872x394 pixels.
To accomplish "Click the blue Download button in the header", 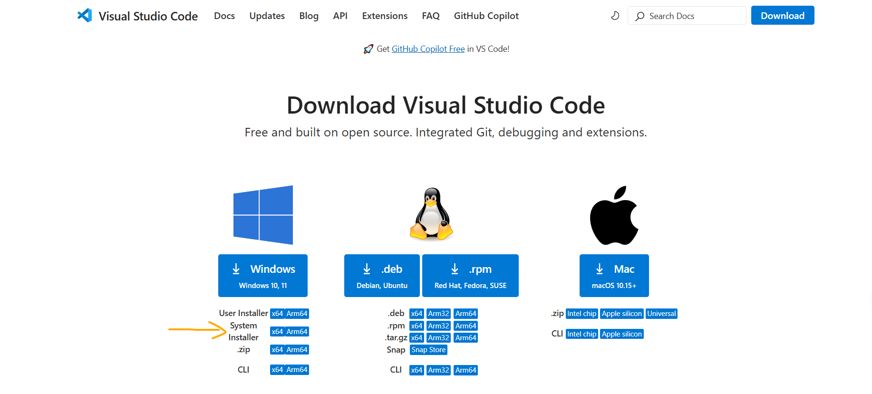I will [783, 16].
